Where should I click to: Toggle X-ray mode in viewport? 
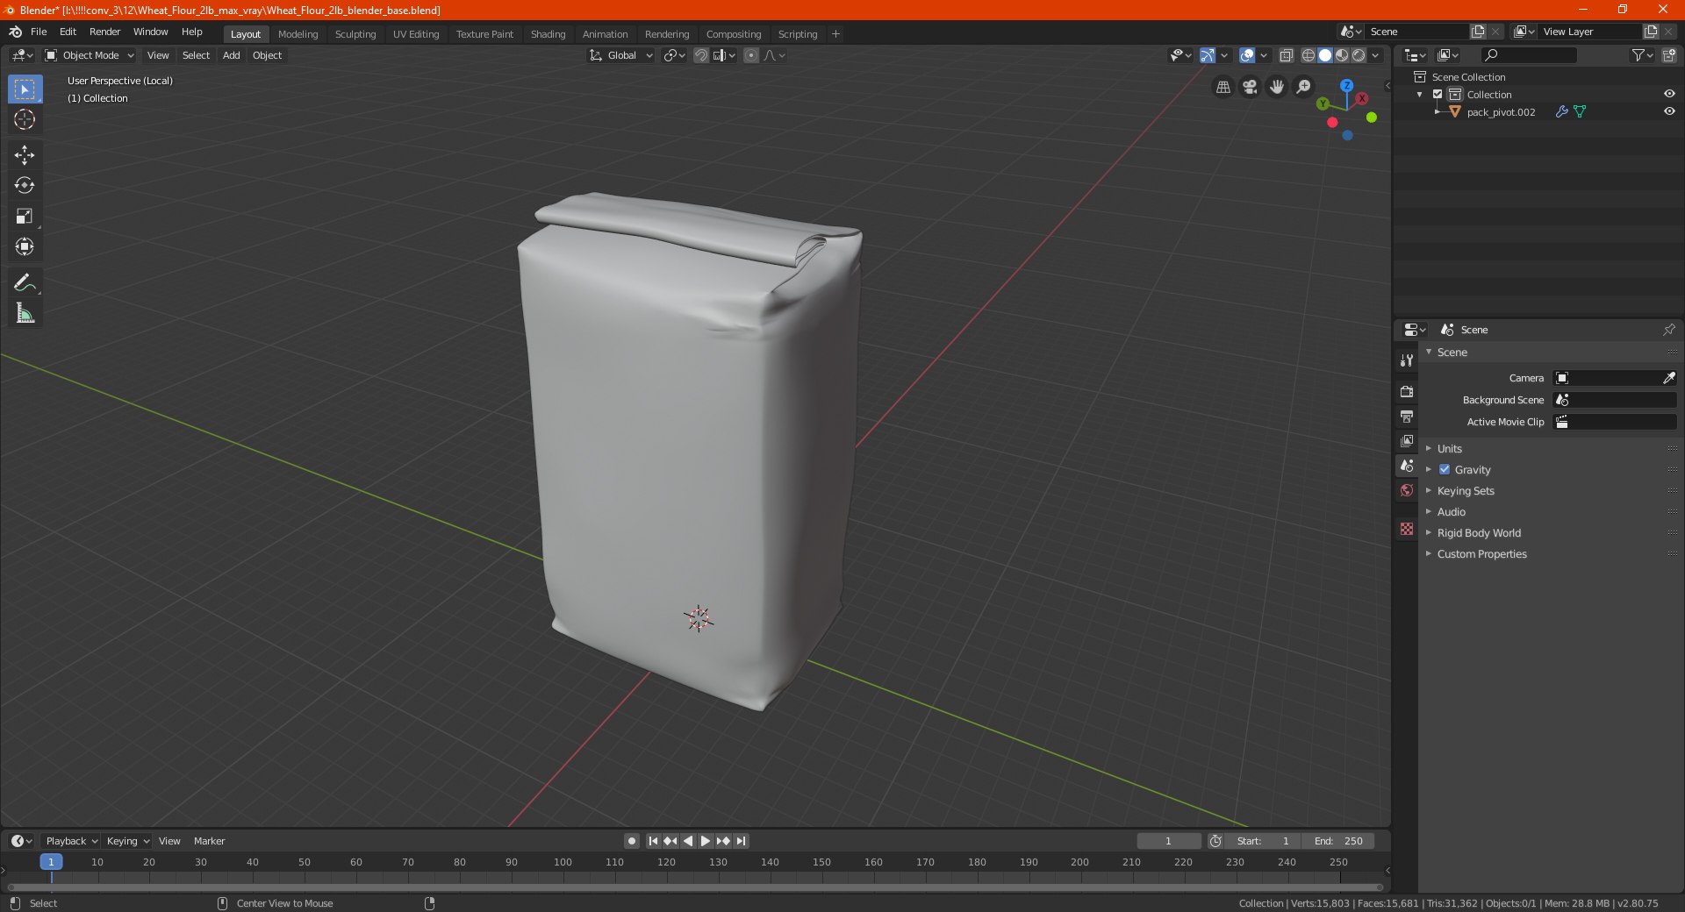point(1287,55)
